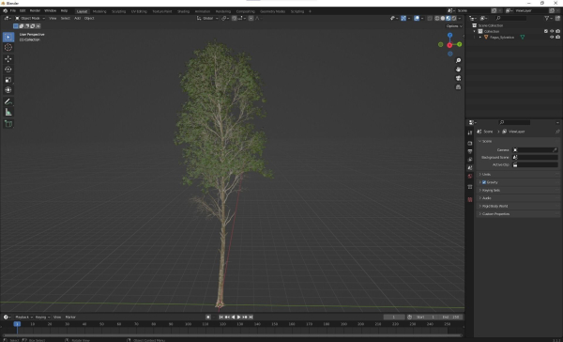Toggle Collection exclude from view layer checkbox
The image size is (563, 342).
546,31
